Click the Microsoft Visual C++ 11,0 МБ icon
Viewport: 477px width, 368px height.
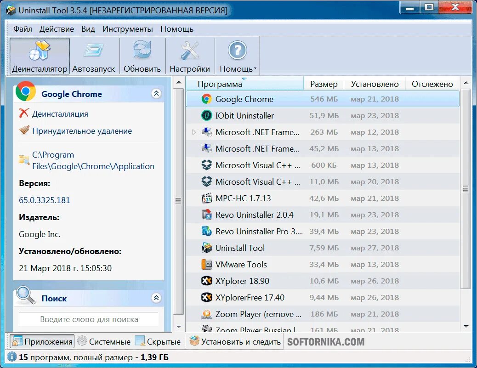pyautogui.click(x=206, y=181)
